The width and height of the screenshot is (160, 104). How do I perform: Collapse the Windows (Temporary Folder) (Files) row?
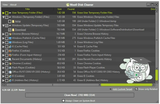point(3,17)
